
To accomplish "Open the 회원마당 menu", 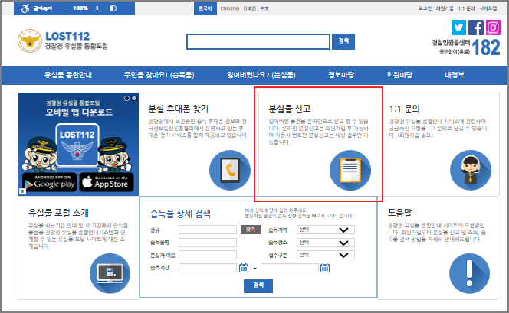I will 399,75.
